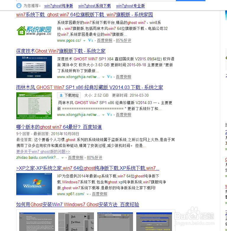Click the 系统家园 www.pgos.cc logo thumbnail
The height and width of the screenshot is (231, 227).
click(x=34, y=31)
